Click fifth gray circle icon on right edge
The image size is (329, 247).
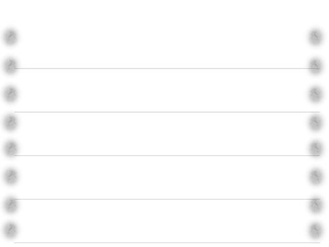pos(315,149)
